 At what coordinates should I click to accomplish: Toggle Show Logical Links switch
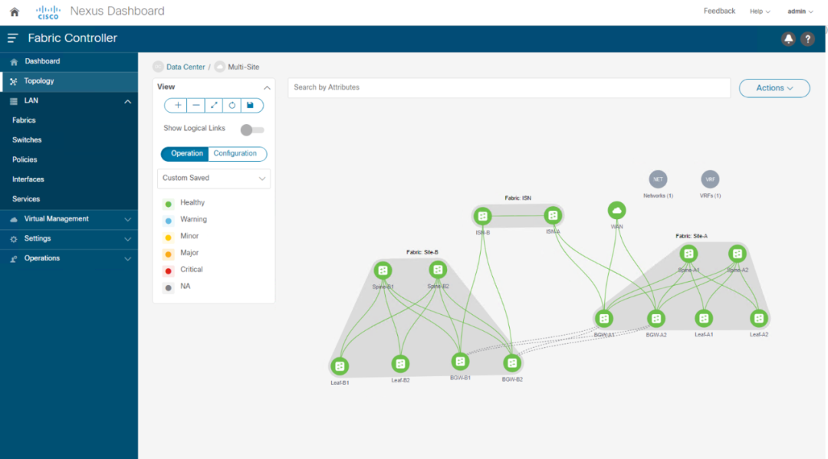[x=252, y=130]
